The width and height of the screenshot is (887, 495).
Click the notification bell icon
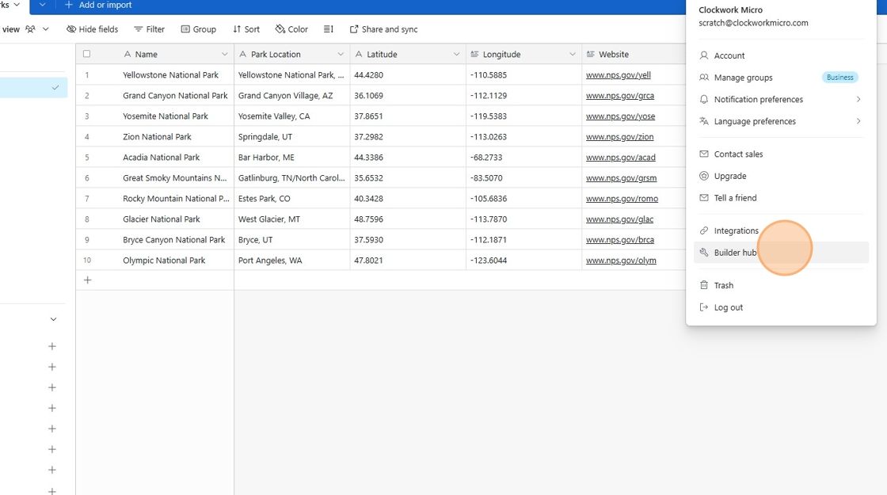(x=704, y=100)
